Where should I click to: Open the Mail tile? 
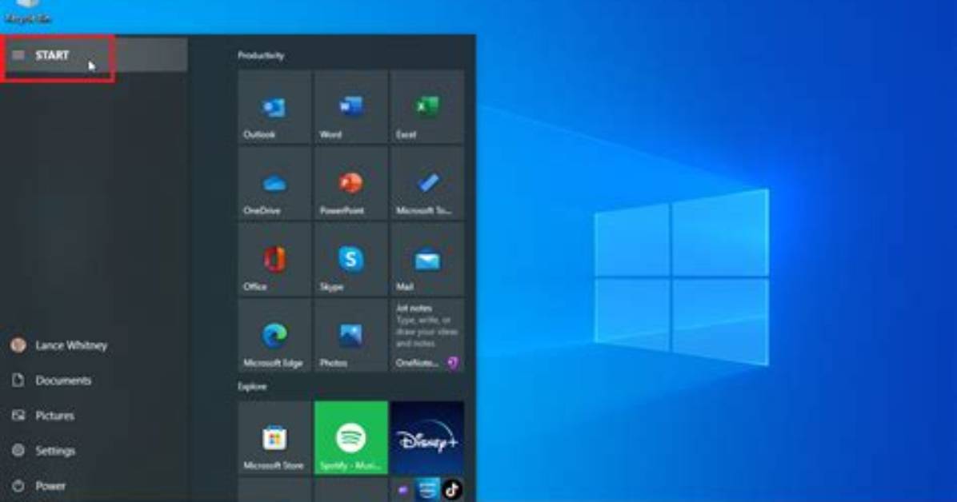(x=427, y=259)
